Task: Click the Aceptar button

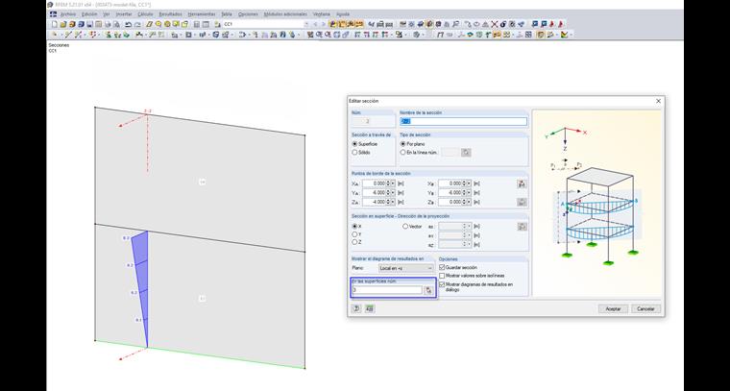Action: pyautogui.click(x=613, y=309)
